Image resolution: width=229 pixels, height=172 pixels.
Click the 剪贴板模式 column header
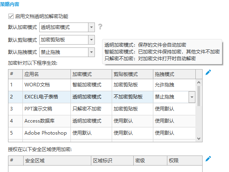point(133,74)
